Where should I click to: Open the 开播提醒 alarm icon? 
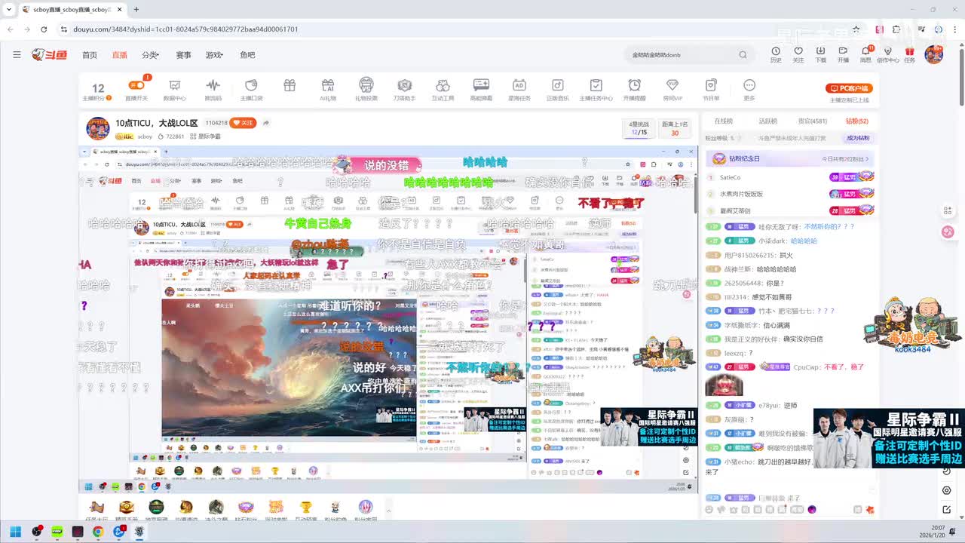click(634, 90)
